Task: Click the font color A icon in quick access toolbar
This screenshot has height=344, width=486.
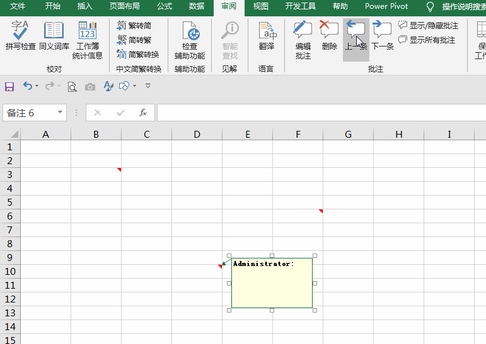Action: click(x=108, y=86)
